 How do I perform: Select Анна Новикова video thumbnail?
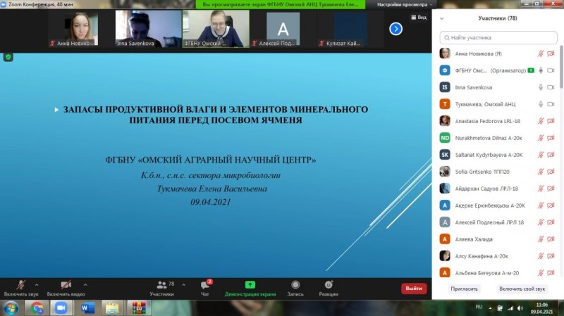pyautogui.click(x=81, y=30)
